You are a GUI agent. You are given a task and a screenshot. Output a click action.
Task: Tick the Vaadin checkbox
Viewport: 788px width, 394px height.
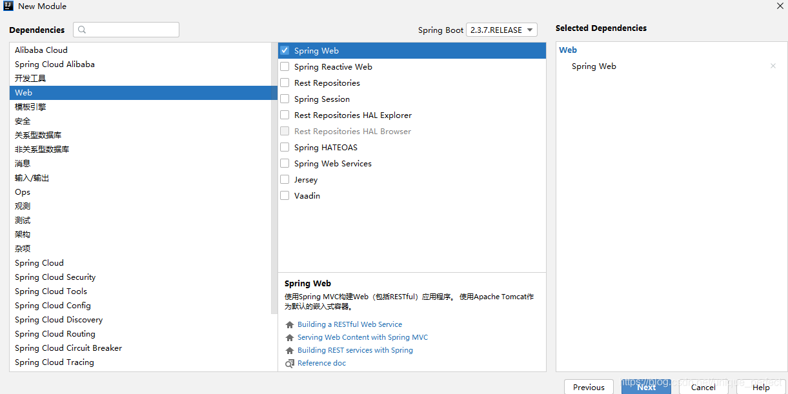285,195
